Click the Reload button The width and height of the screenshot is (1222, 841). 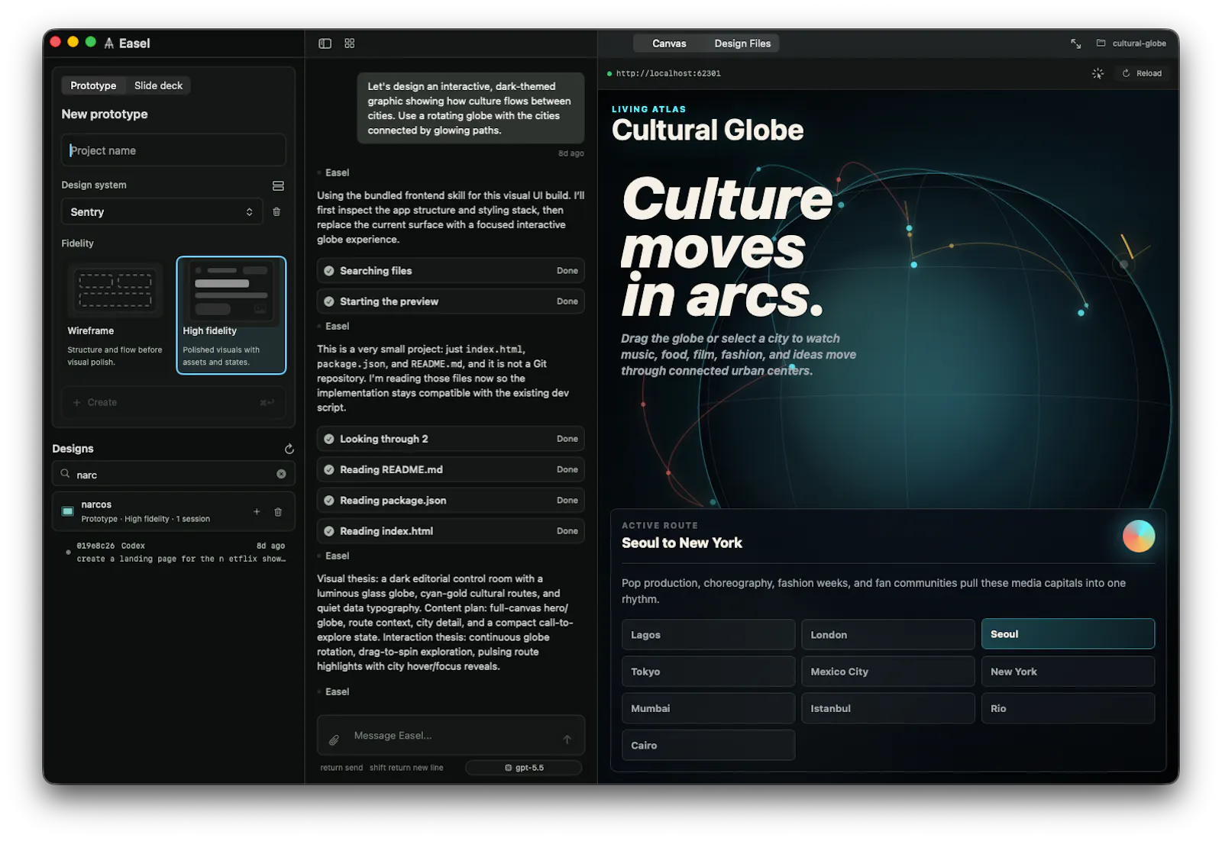[x=1142, y=73]
